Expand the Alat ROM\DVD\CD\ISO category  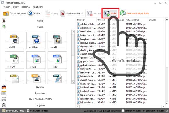[40, 99]
